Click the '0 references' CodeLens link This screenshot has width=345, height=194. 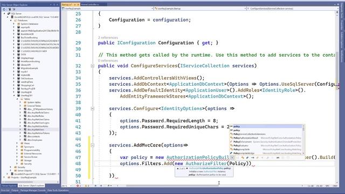(108, 60)
